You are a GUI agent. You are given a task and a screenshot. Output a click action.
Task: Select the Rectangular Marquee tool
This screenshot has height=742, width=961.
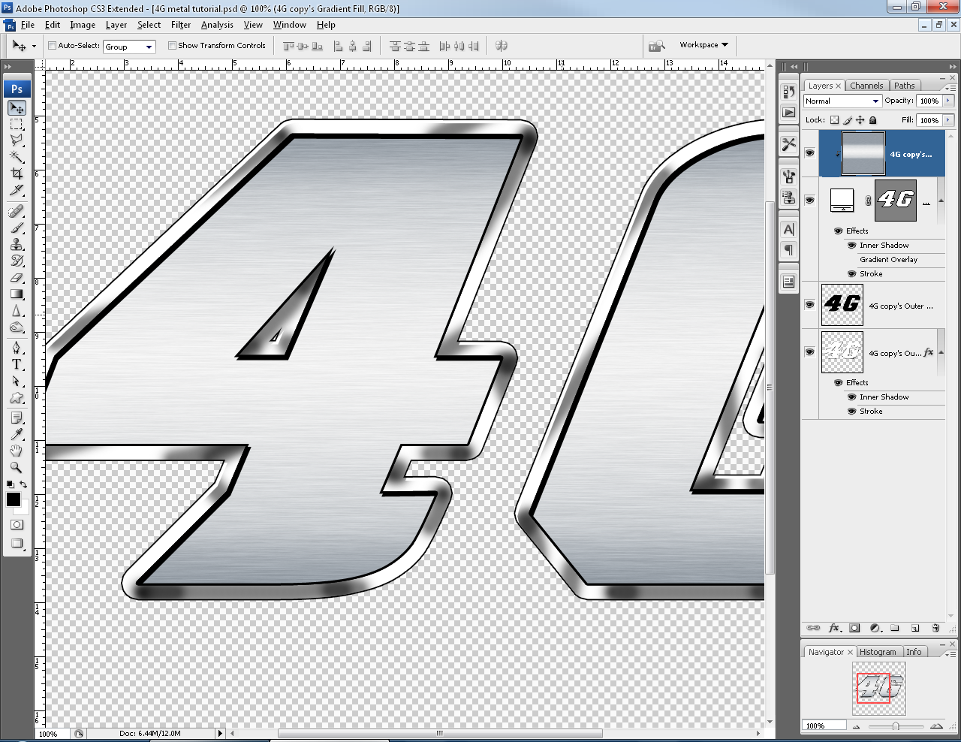point(17,124)
